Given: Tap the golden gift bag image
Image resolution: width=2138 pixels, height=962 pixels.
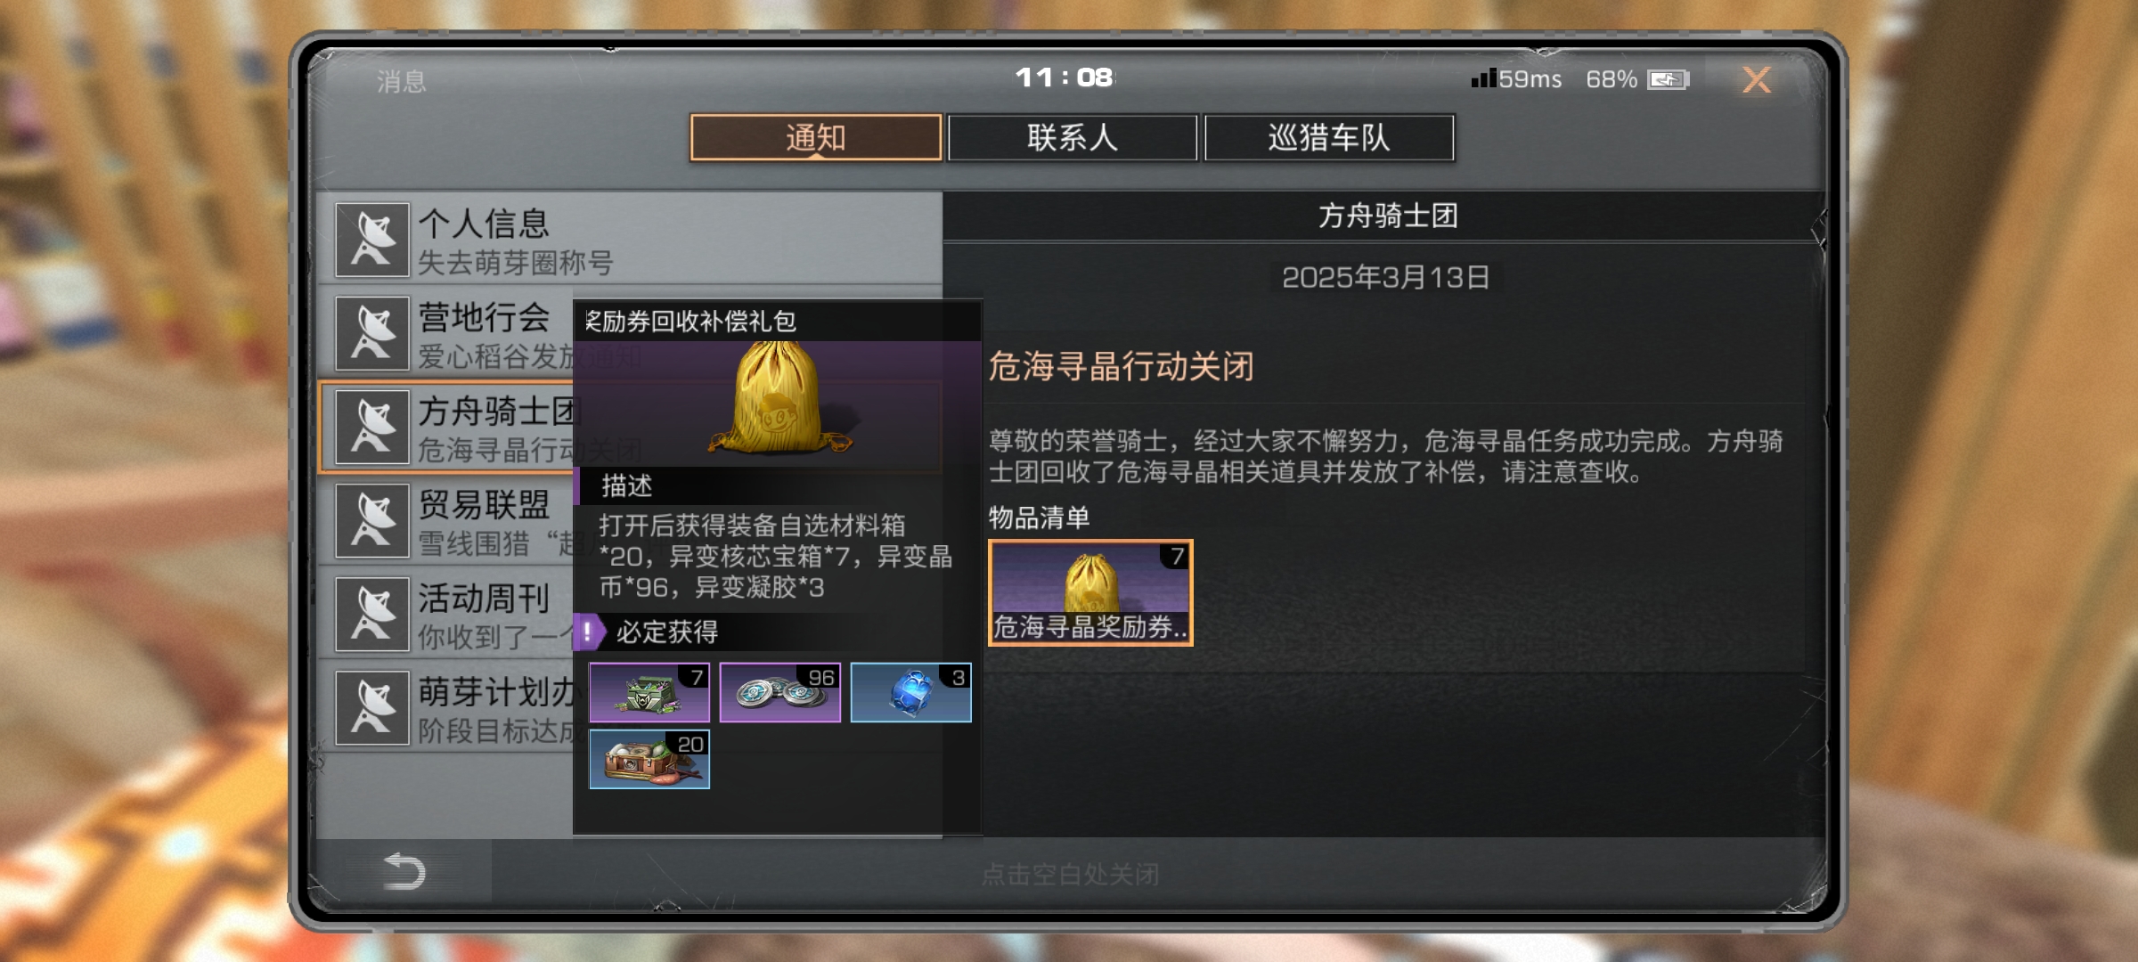Looking at the screenshot, I should pos(778,398).
